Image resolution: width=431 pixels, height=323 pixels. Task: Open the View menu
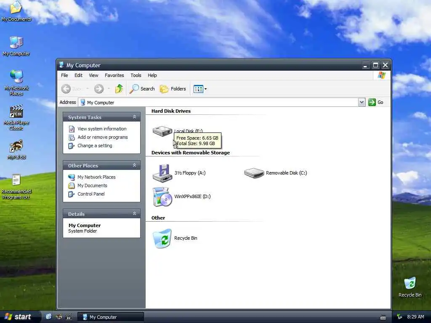click(x=93, y=75)
